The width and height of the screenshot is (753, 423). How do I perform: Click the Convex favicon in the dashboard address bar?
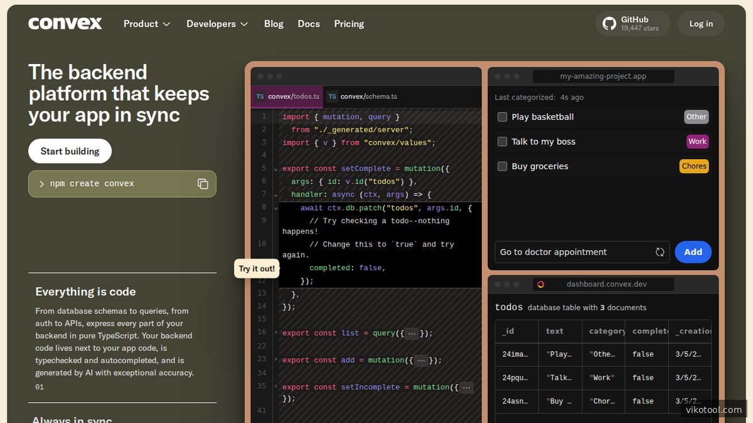point(541,284)
